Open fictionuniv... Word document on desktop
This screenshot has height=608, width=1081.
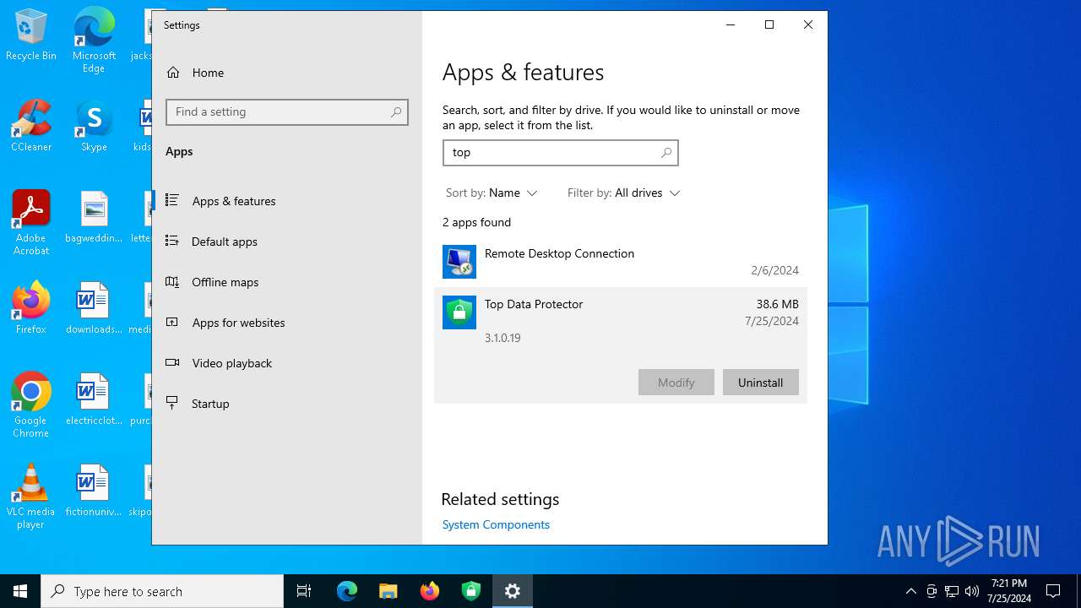[x=94, y=491]
